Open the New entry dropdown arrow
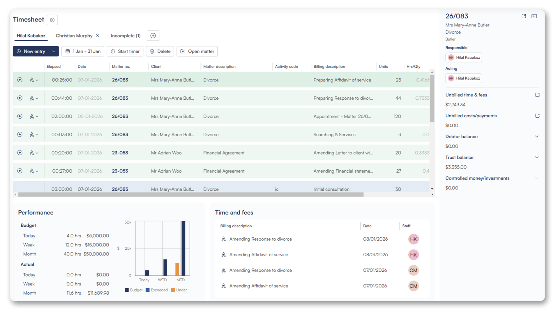 (x=54, y=51)
